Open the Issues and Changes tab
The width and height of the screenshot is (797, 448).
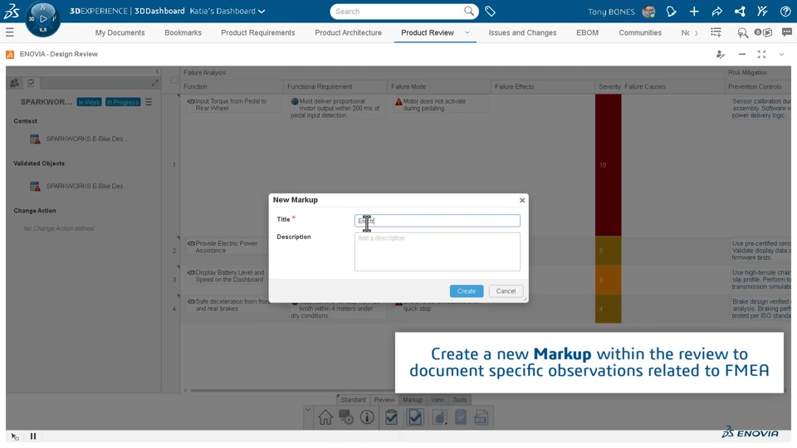tap(522, 32)
